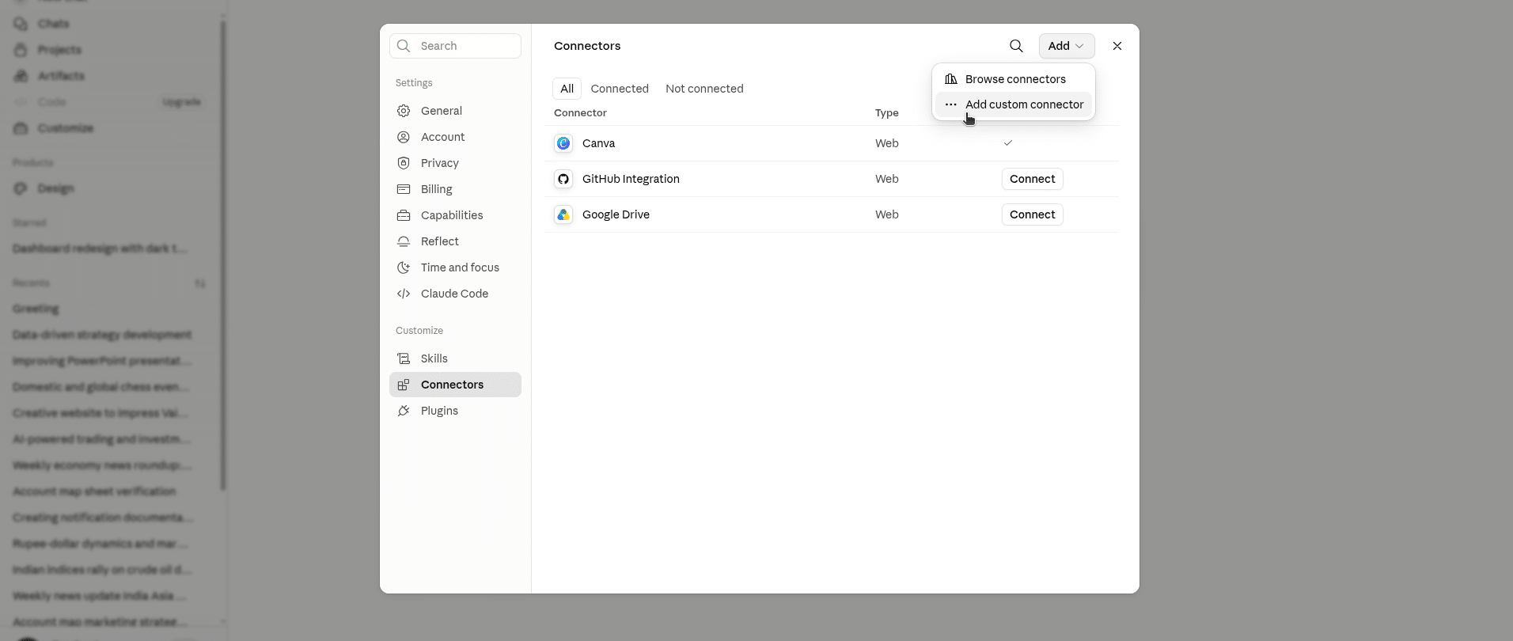Connect the Google Drive connector
Image resolution: width=1513 pixels, height=641 pixels.
coord(1032,214)
